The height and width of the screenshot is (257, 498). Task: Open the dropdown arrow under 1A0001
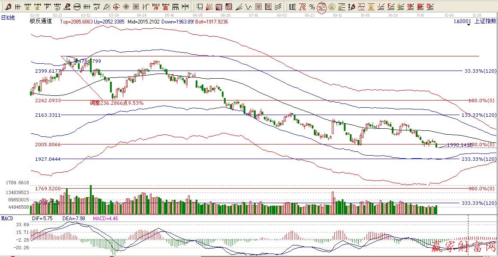point(470,25)
